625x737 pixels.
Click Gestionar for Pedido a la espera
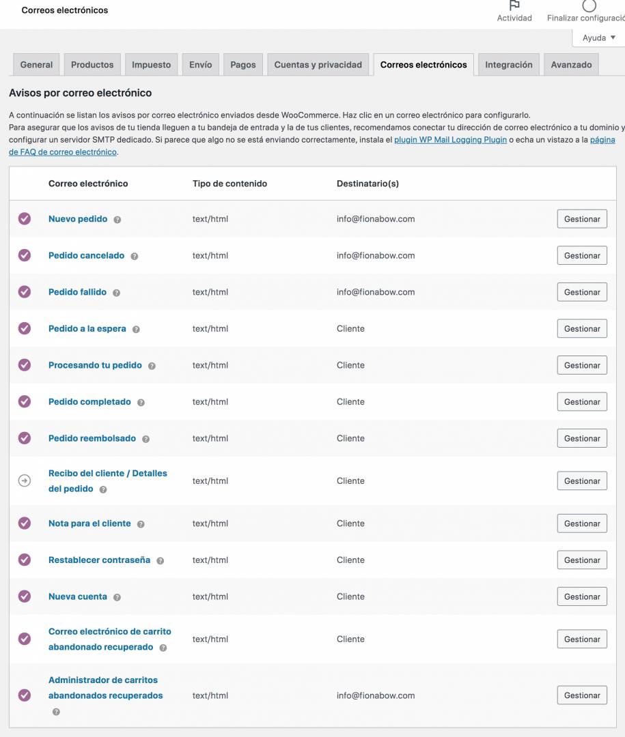coord(582,328)
